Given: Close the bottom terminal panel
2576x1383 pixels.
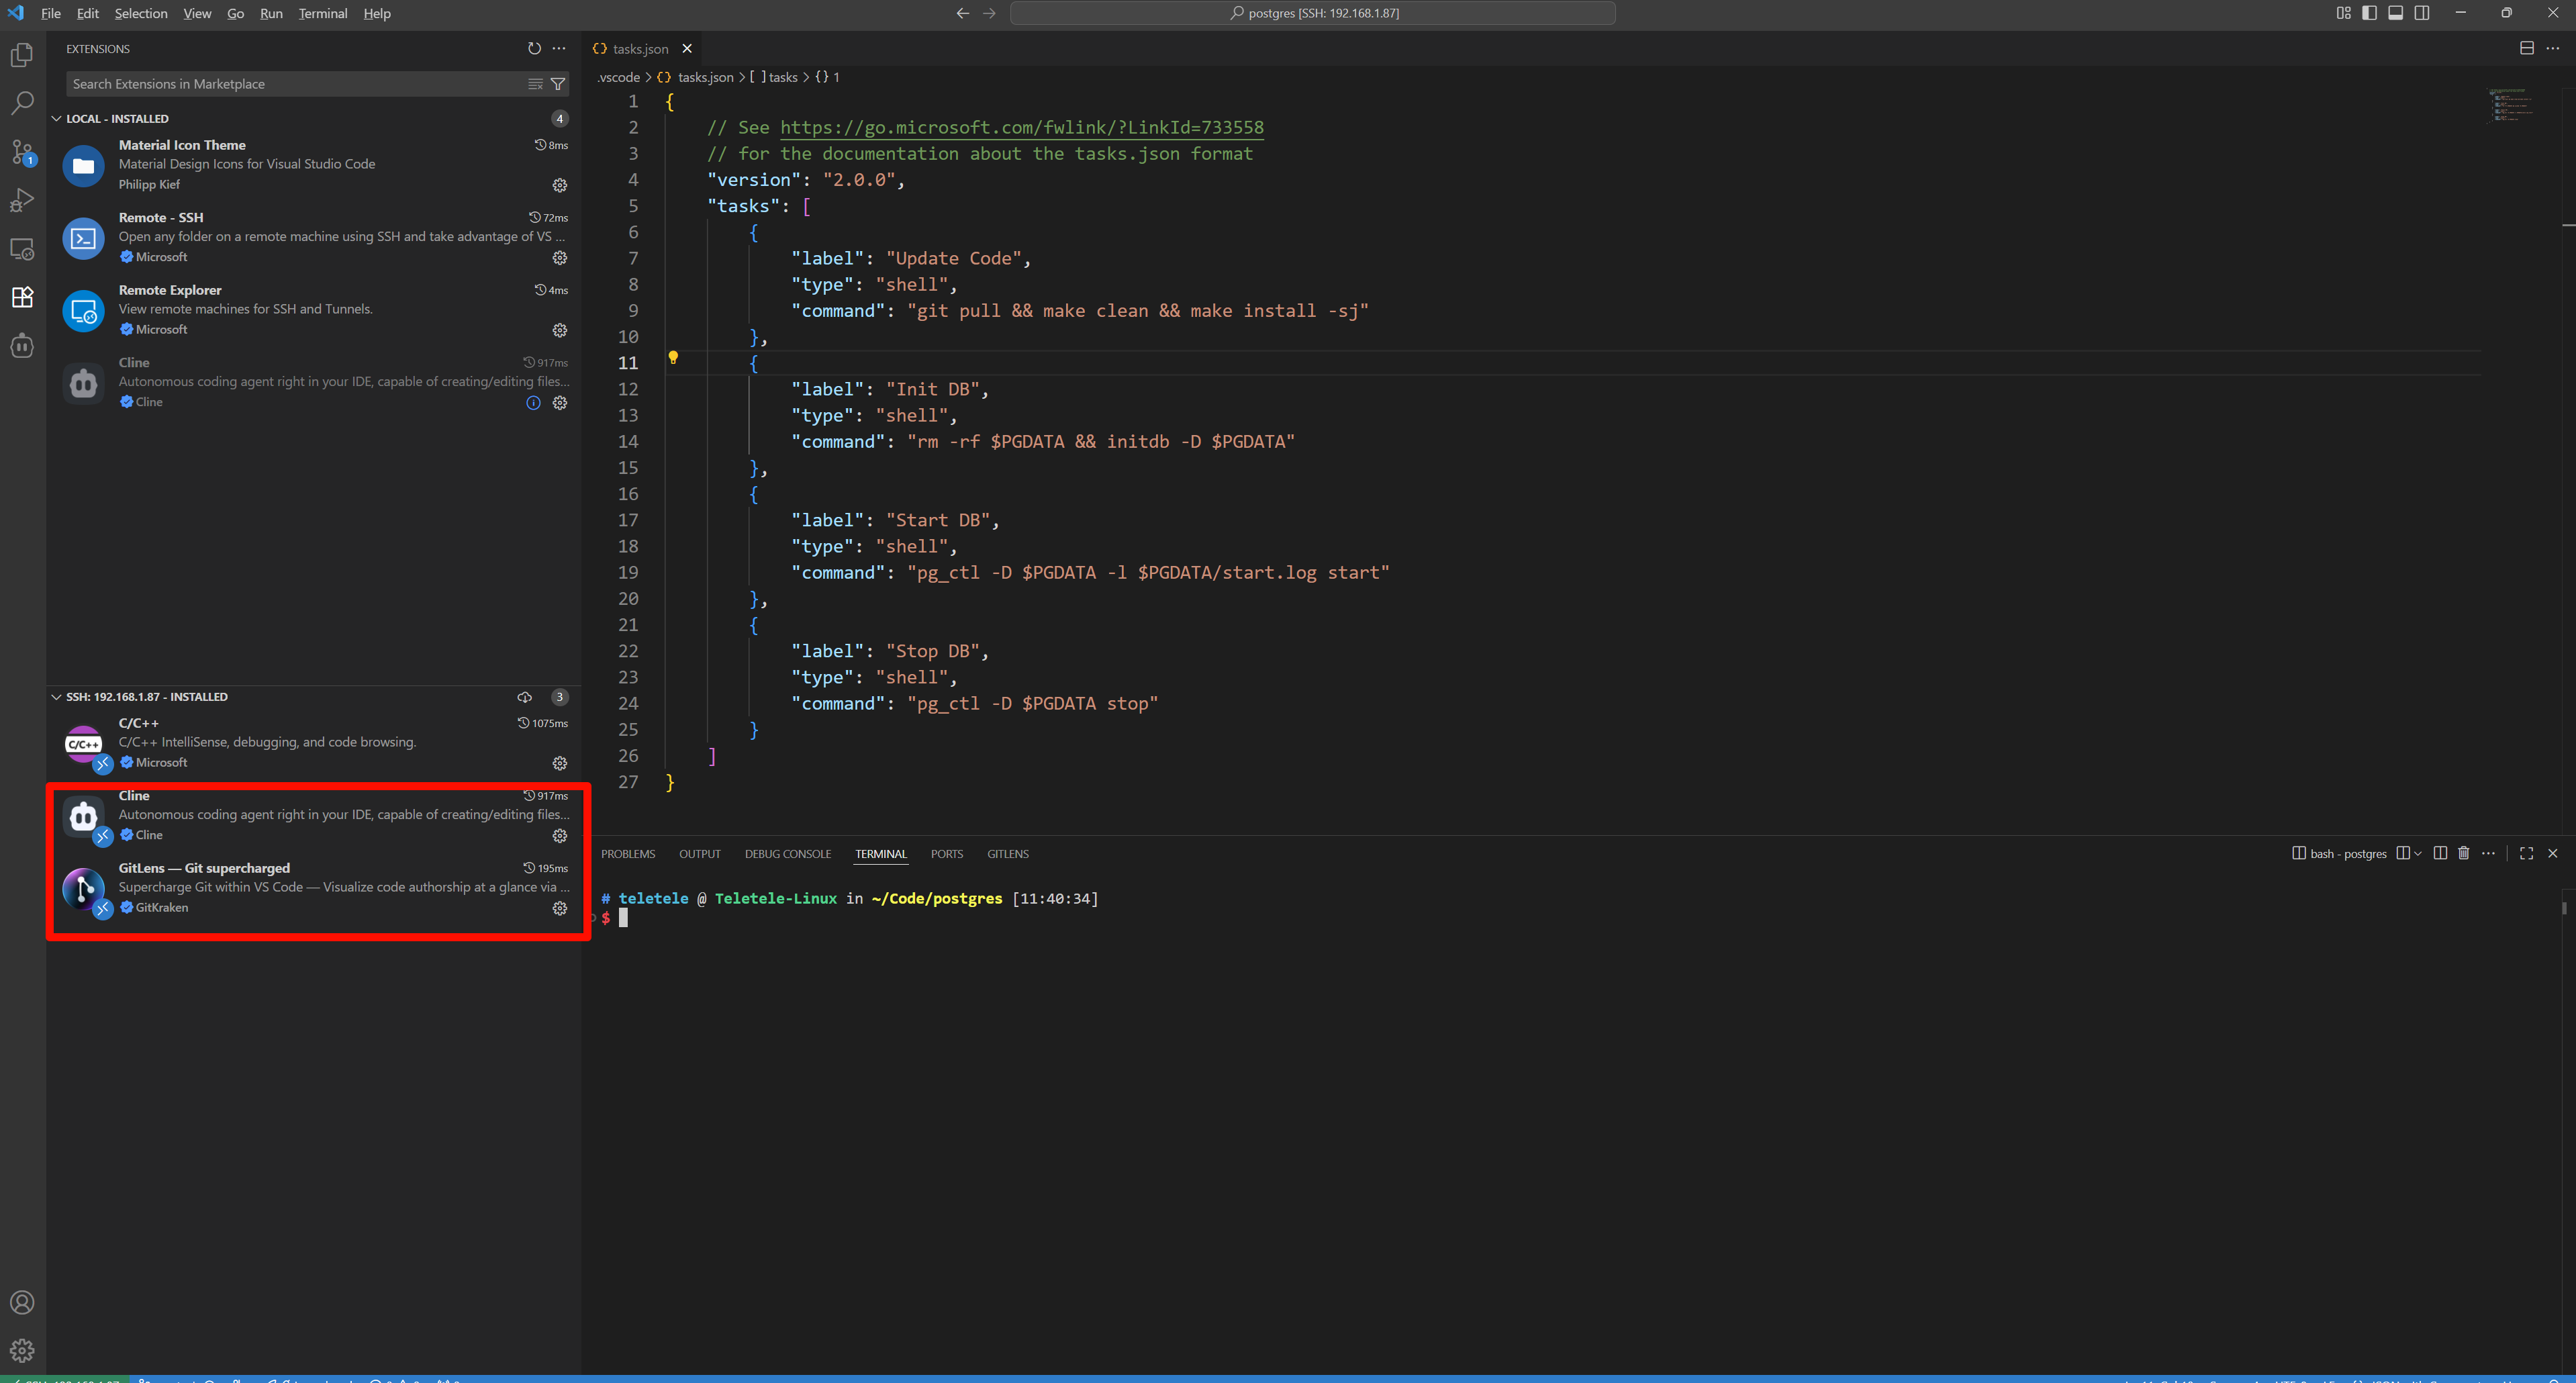Looking at the screenshot, I should pos(2553,853).
